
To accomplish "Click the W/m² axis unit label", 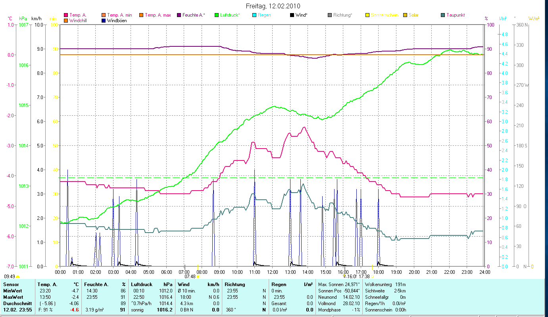I will [x=534, y=18].
